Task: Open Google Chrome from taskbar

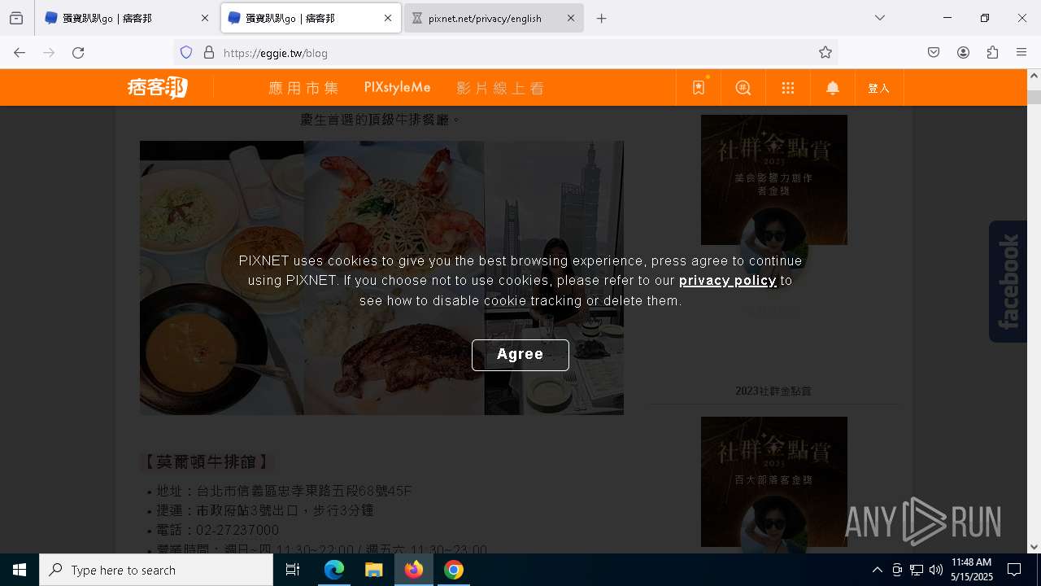Action: coord(454,570)
